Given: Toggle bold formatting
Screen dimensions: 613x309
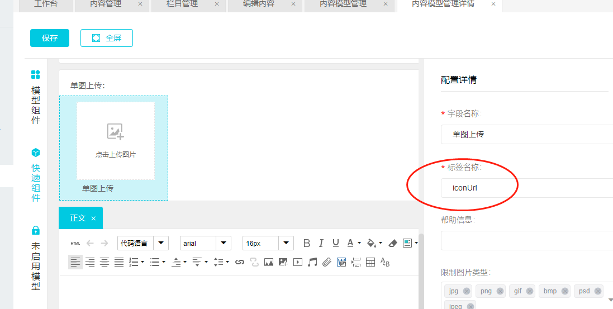Looking at the screenshot, I should point(307,243).
